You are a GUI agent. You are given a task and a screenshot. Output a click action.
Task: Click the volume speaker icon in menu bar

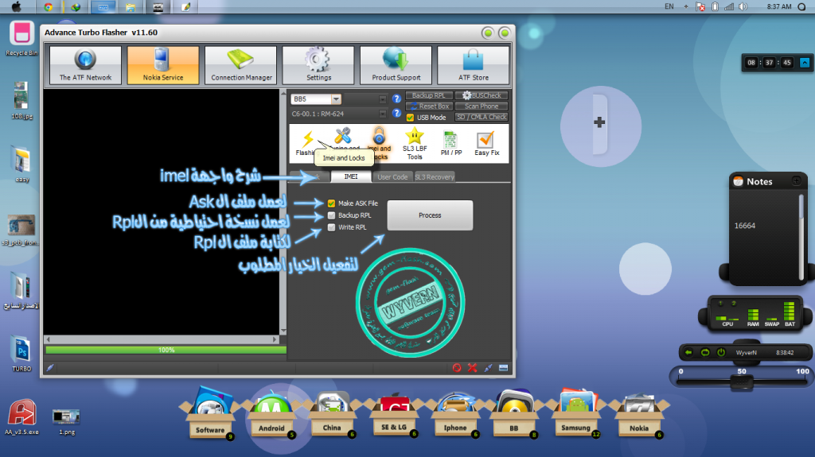(x=743, y=6)
